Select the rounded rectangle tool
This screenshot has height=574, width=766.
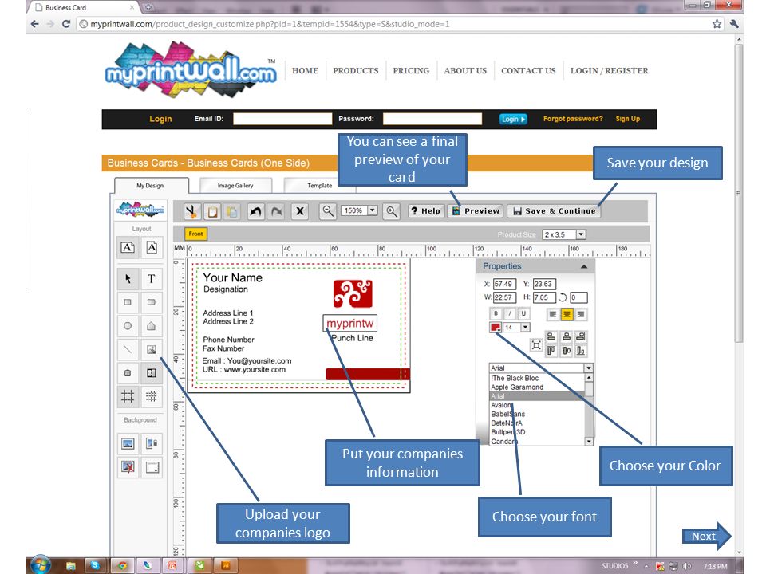point(152,302)
